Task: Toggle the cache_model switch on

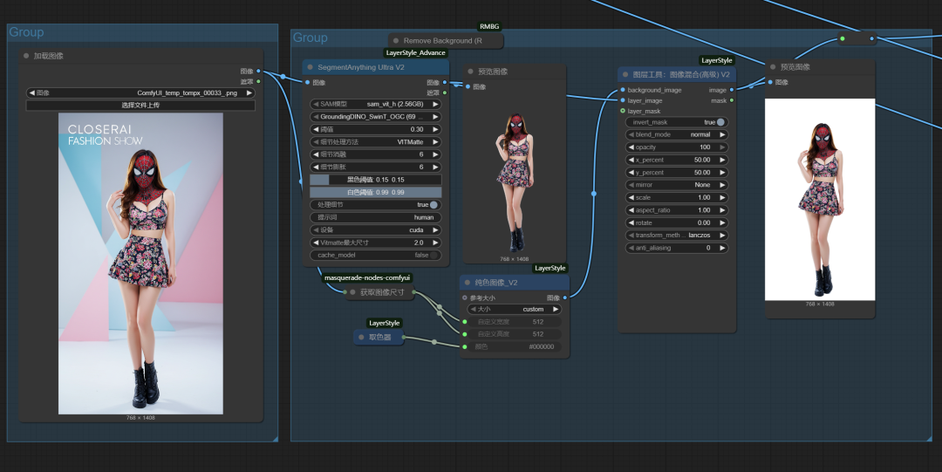Action: tap(433, 255)
